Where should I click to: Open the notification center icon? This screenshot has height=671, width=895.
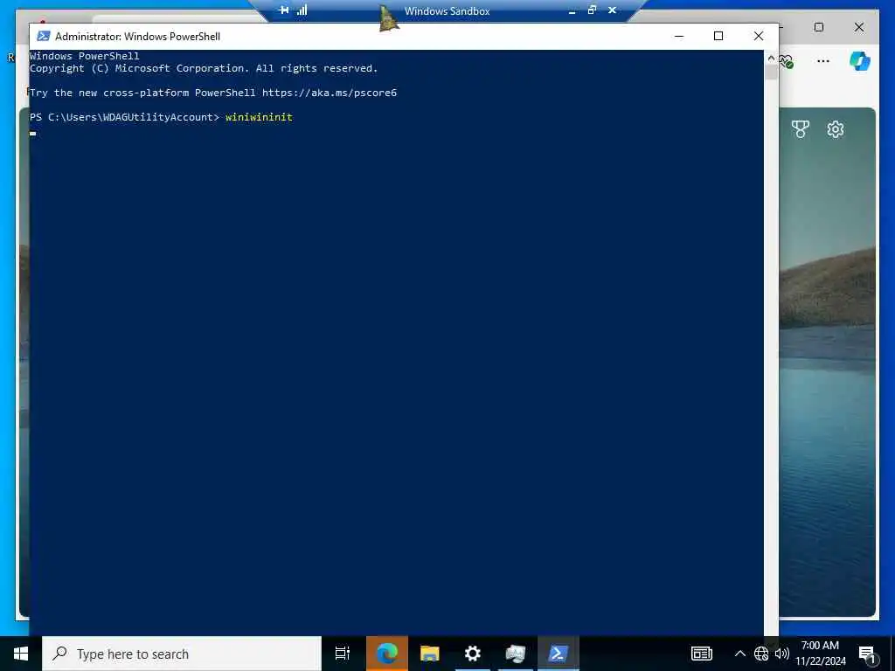coord(868,654)
